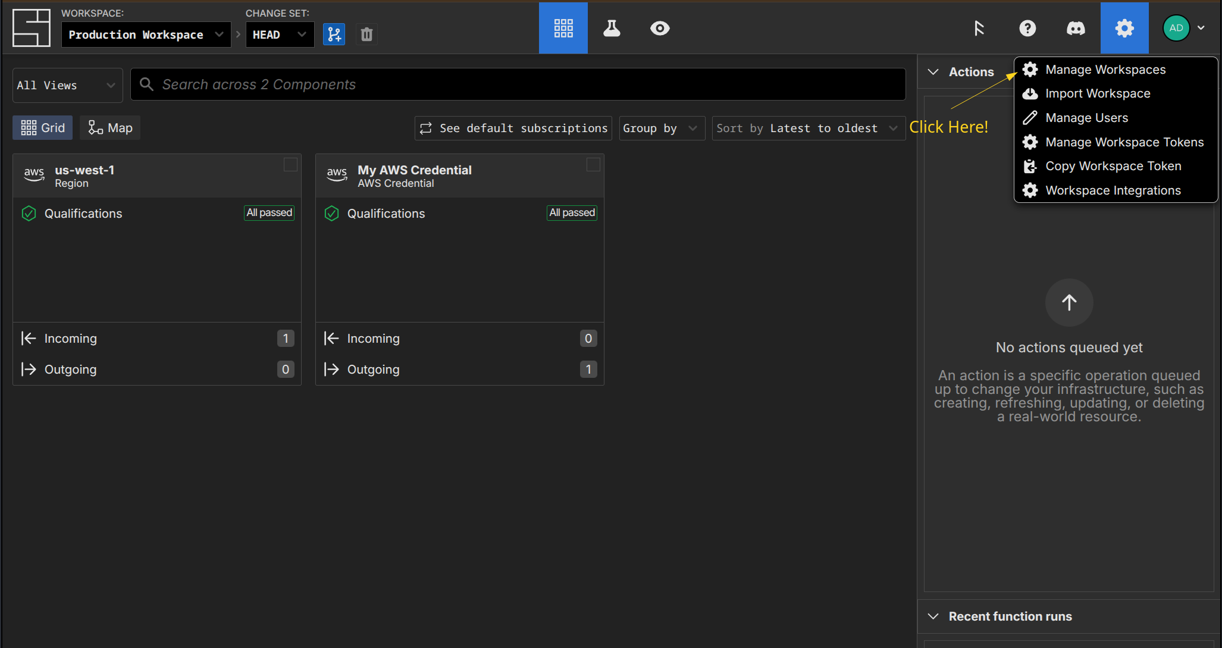Choose Manage Workspace Tokens menu item
This screenshot has width=1222, height=648.
tap(1124, 142)
